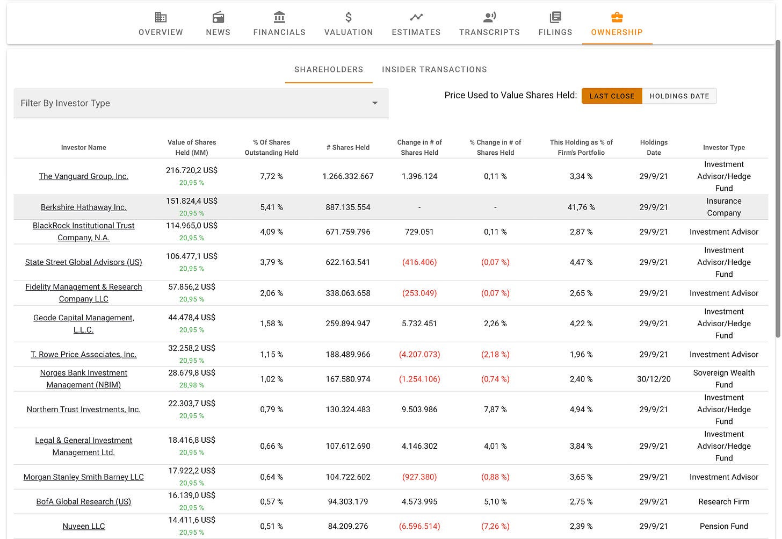Click the Research Firm investor type
Viewport: 782px width, 539px height.
724,501
